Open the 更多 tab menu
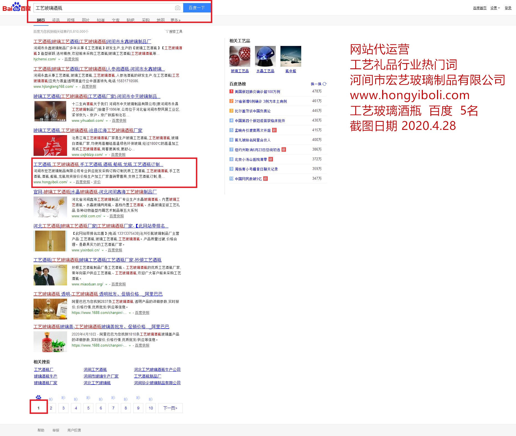 coord(175,20)
